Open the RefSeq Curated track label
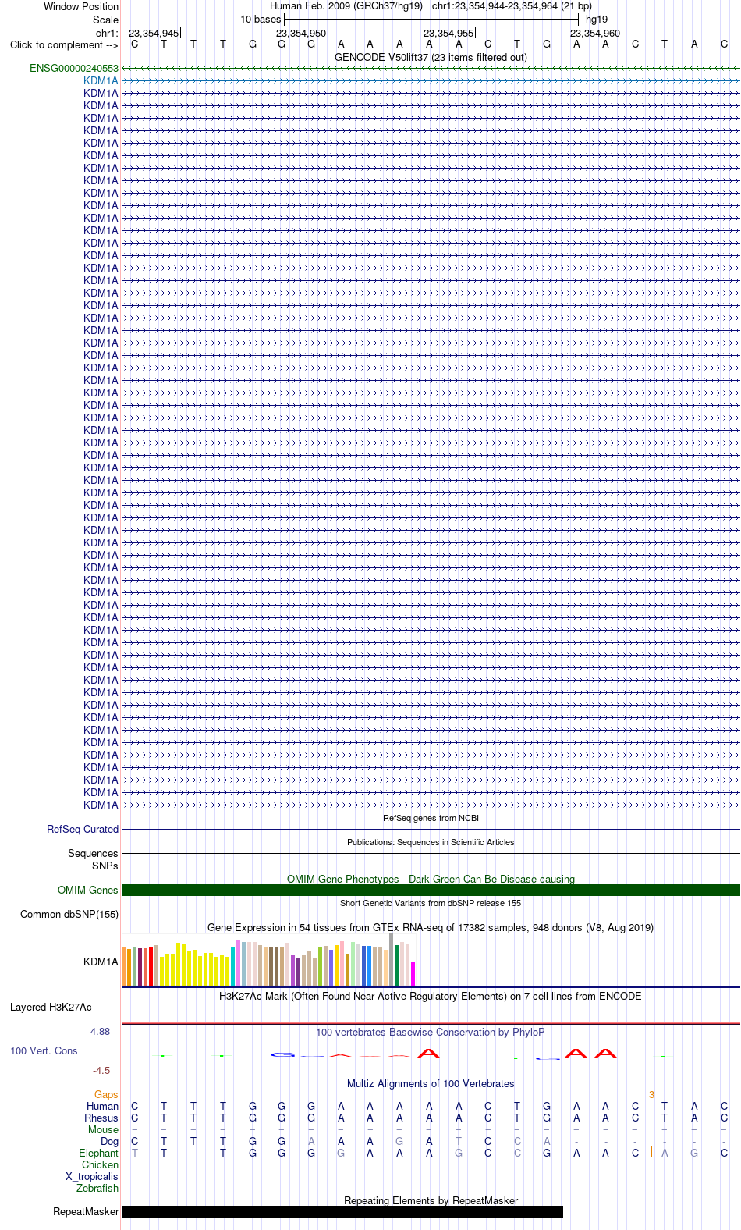The width and height of the screenshot is (741, 1230). click(83, 829)
